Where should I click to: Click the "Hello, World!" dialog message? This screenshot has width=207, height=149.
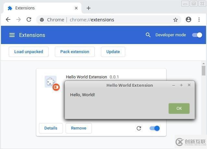coord(82,95)
